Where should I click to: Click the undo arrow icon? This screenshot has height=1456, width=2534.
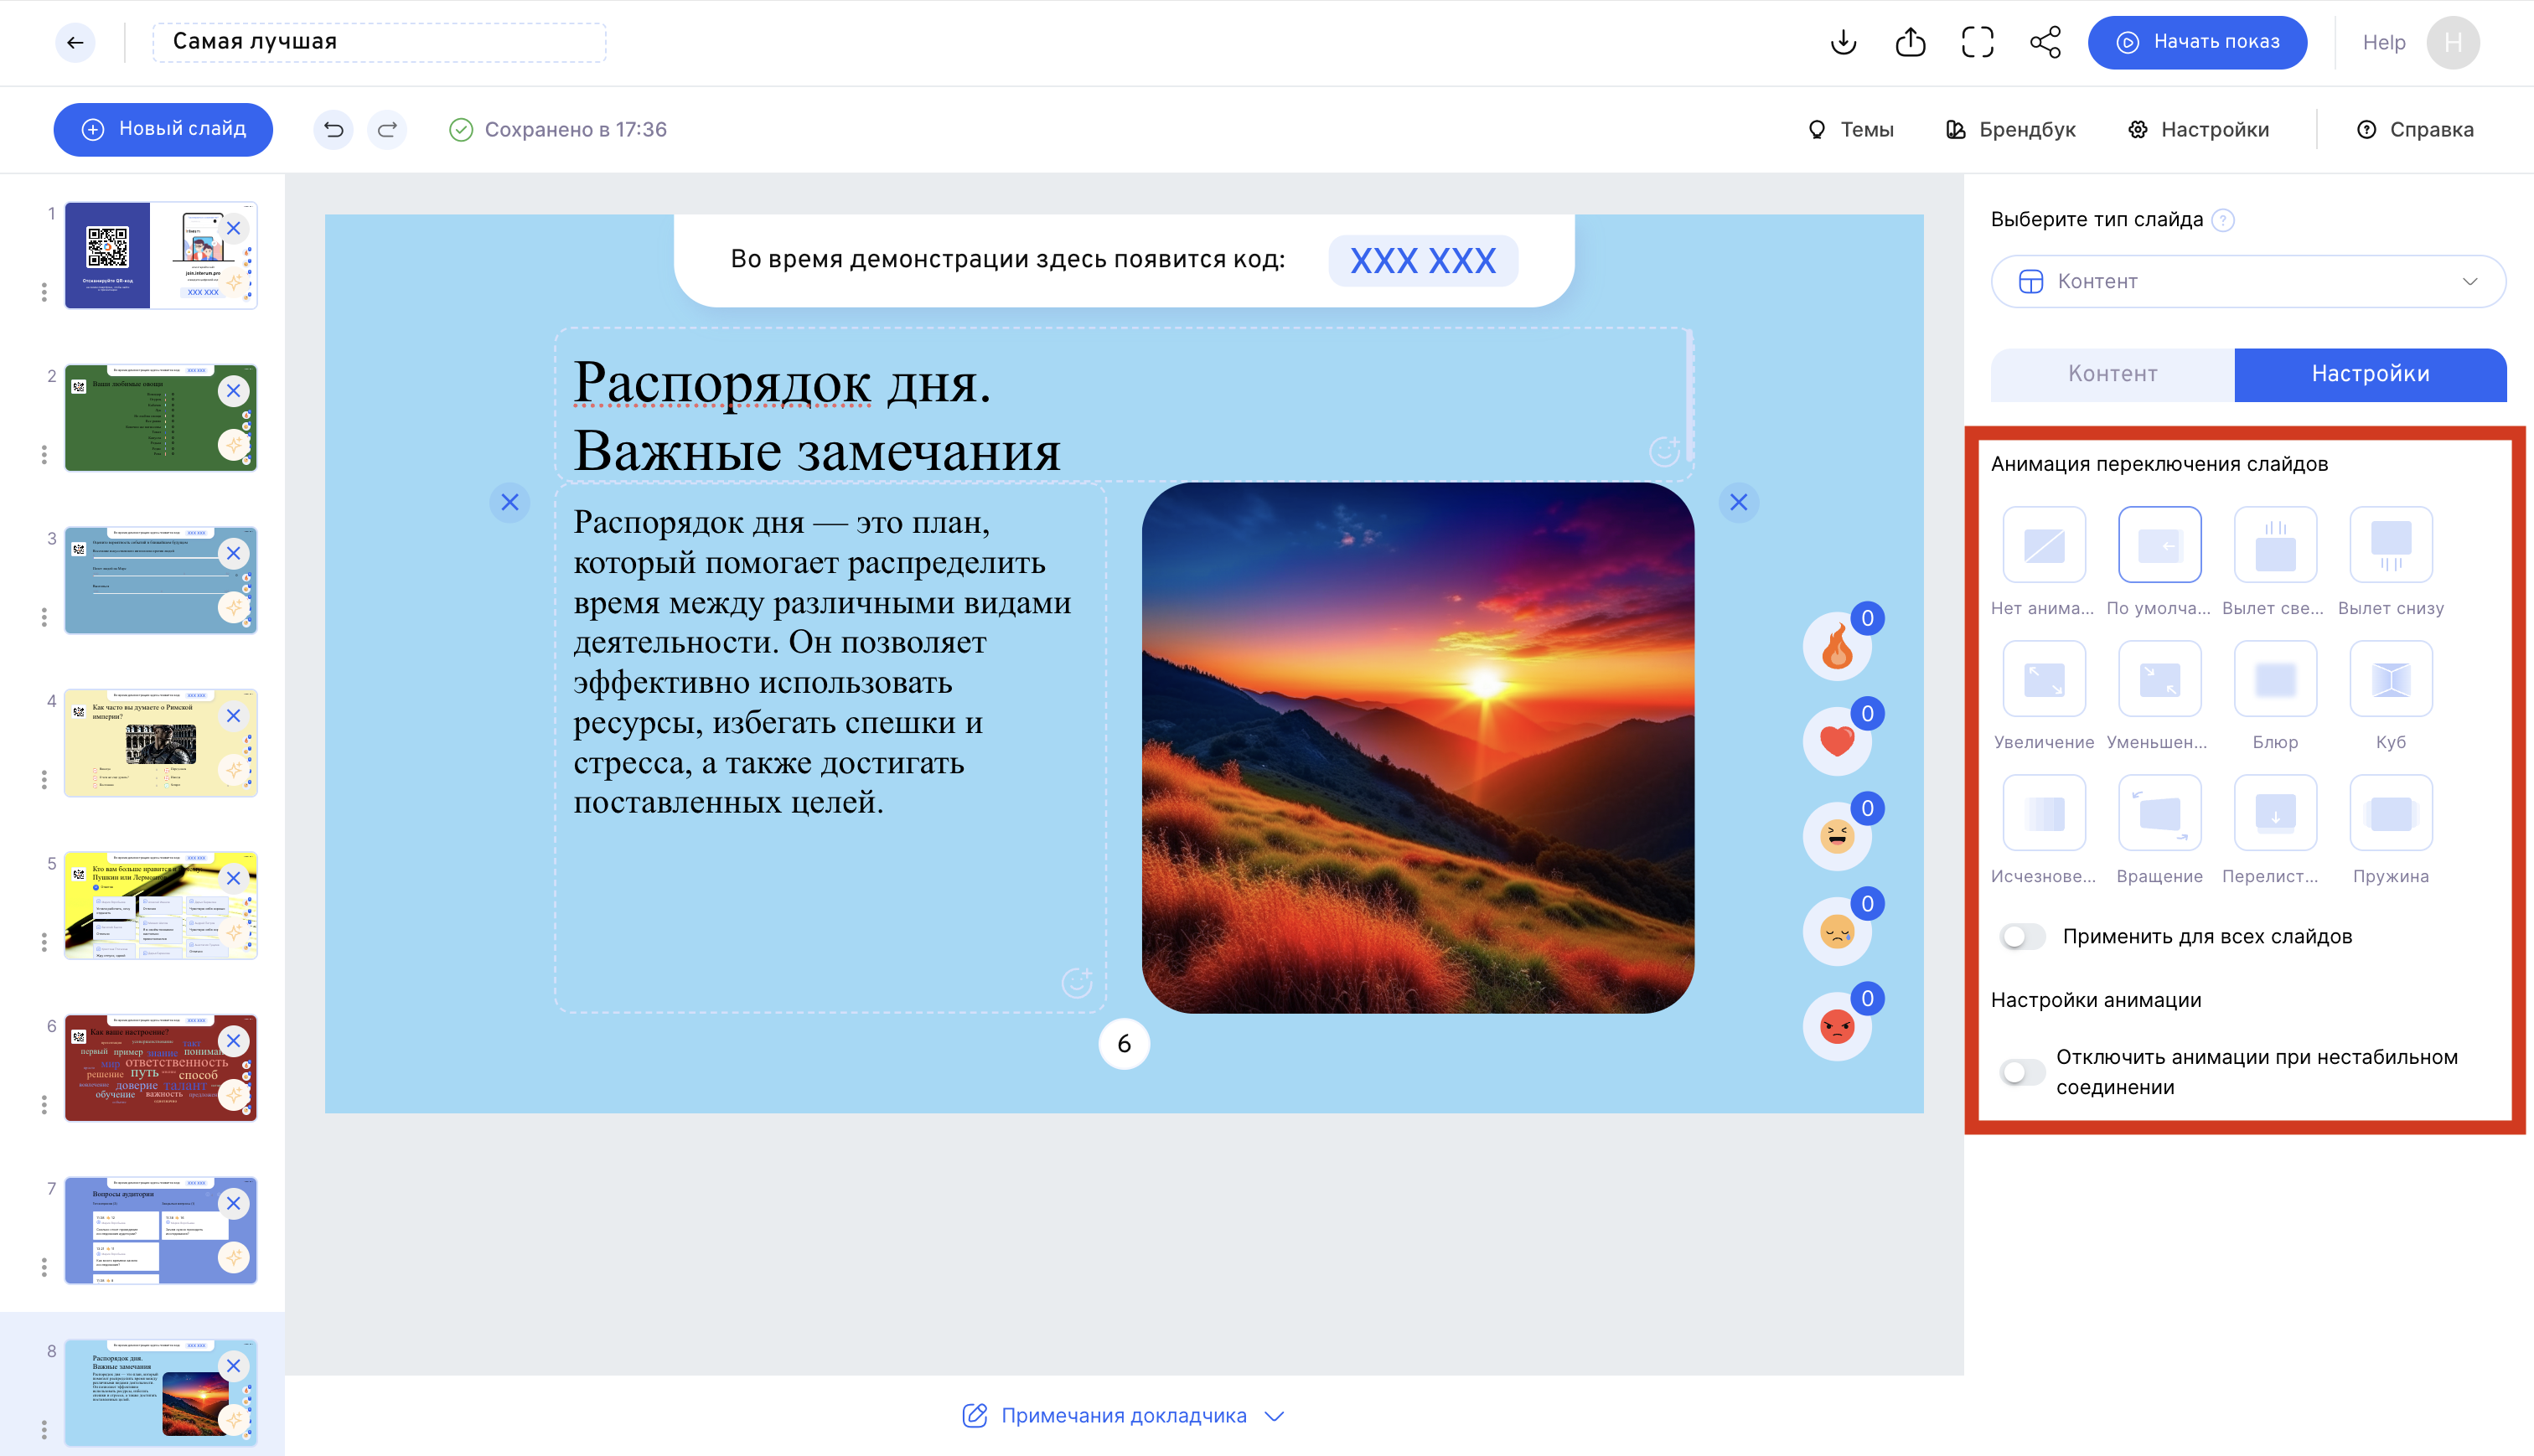coord(333,129)
